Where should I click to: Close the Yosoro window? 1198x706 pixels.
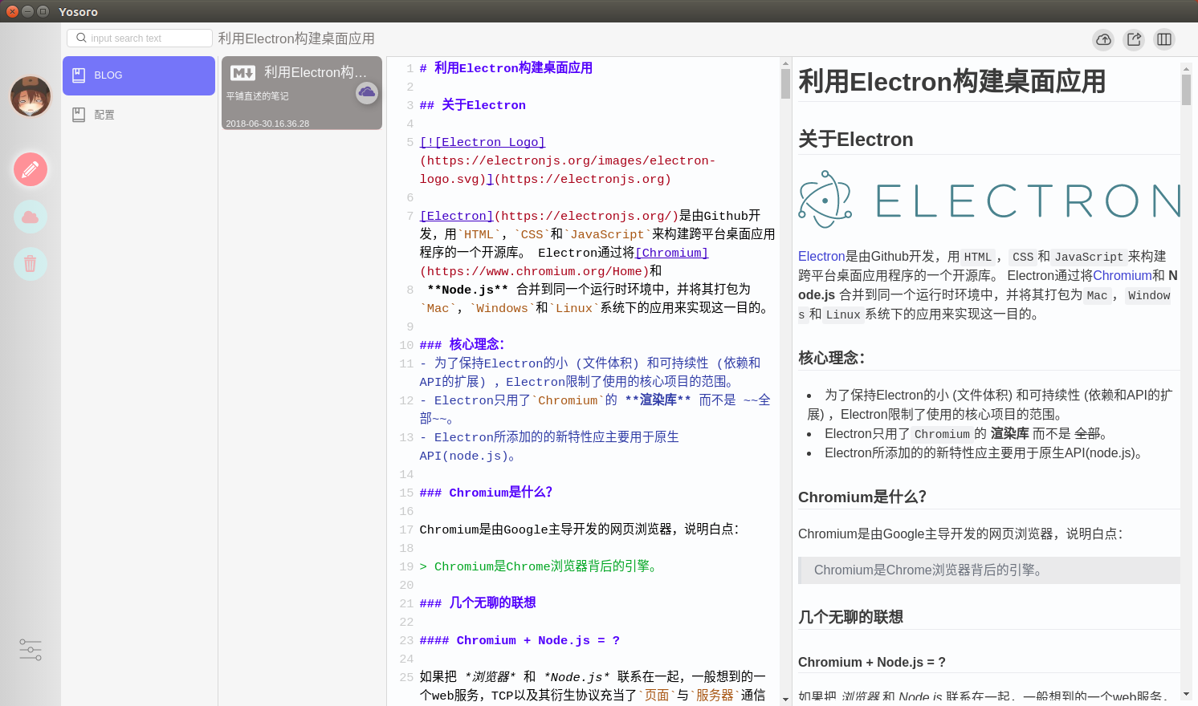[12, 11]
